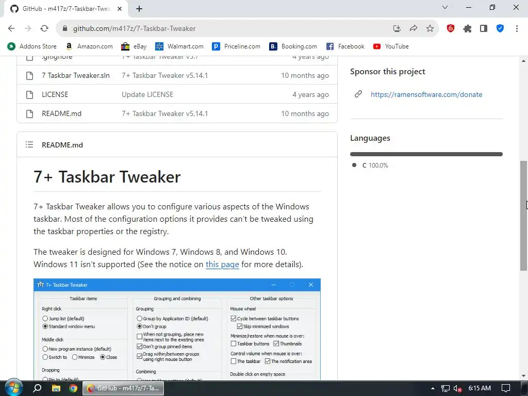Click the page vertical scrollbar thumb
Viewport: 528px width, 396px height.
tap(523, 216)
